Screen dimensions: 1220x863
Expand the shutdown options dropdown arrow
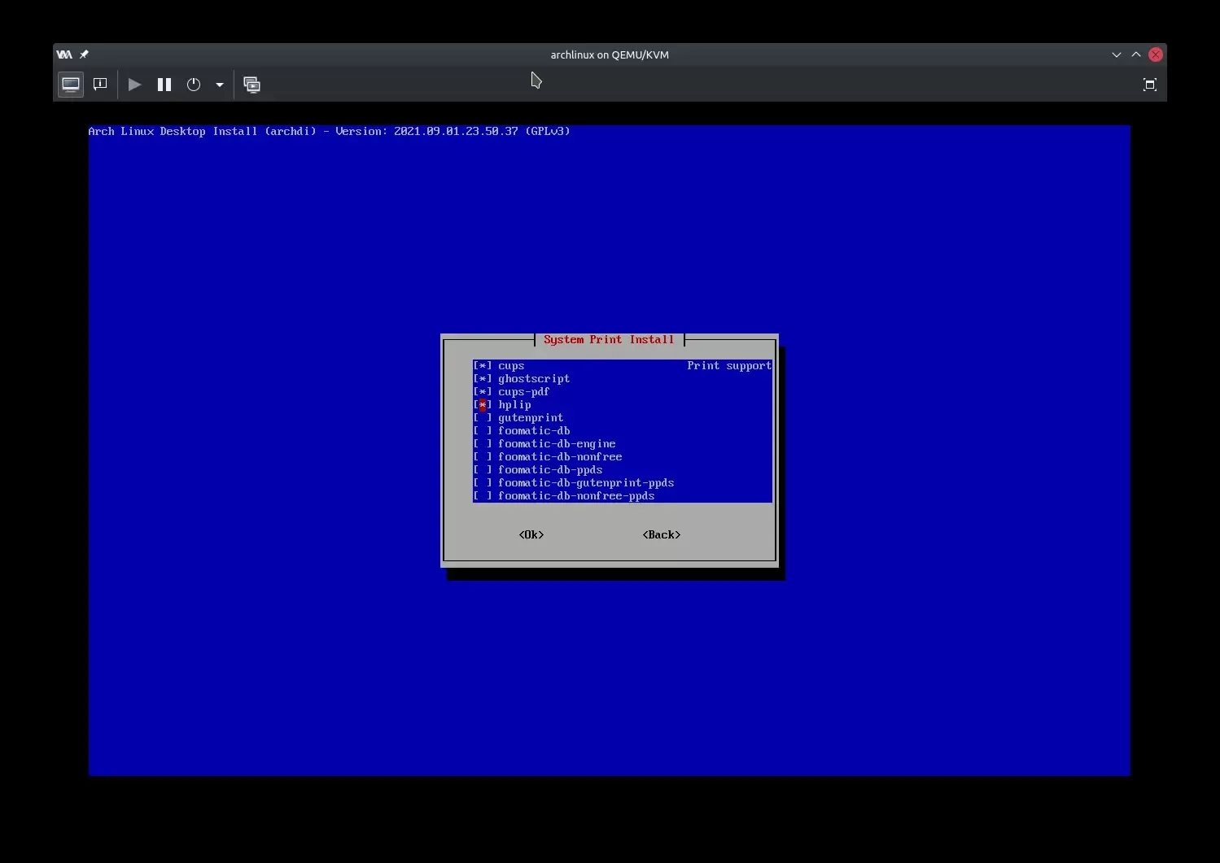click(x=220, y=85)
